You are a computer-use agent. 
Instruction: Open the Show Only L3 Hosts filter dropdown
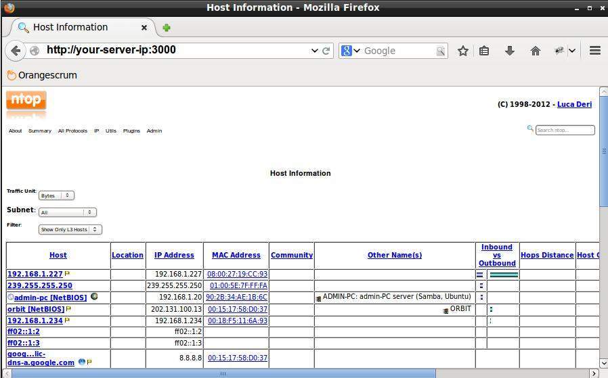pyautogui.click(x=70, y=229)
